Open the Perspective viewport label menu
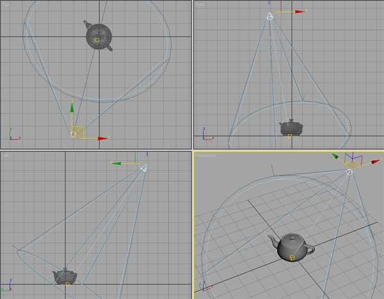This screenshot has height=299, width=384. [206, 156]
